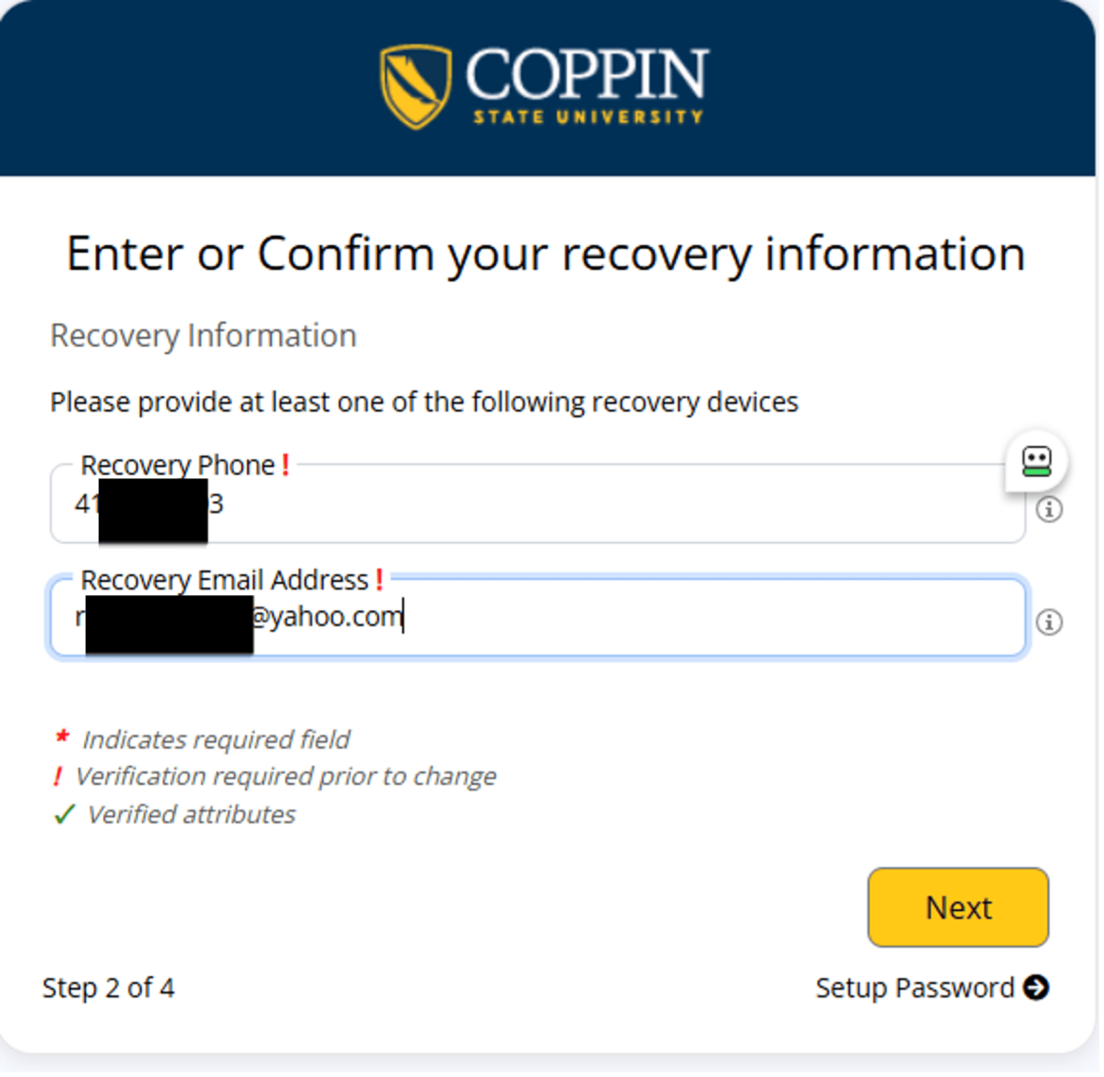Viewport: 1104px width, 1077px height.
Task: Click the arrow icon after Setup Password
Action: 1038,988
